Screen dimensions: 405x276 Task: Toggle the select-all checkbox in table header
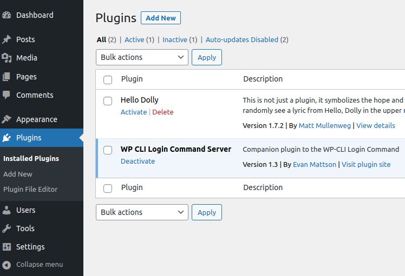[108, 80]
